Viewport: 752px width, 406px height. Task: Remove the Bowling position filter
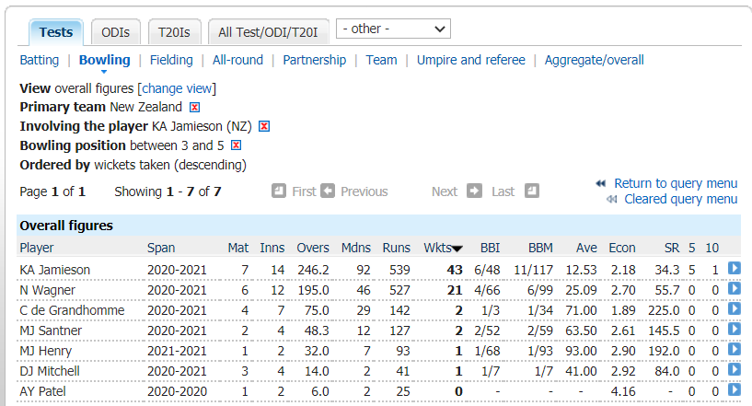(x=236, y=145)
